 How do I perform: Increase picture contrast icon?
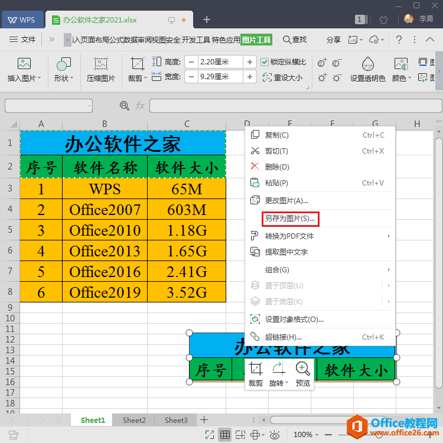click(x=322, y=63)
